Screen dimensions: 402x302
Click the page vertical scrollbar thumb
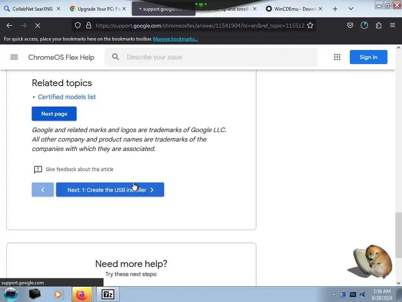(x=398, y=235)
